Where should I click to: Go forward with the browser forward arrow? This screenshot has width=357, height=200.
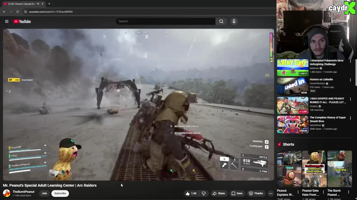pos(11,12)
